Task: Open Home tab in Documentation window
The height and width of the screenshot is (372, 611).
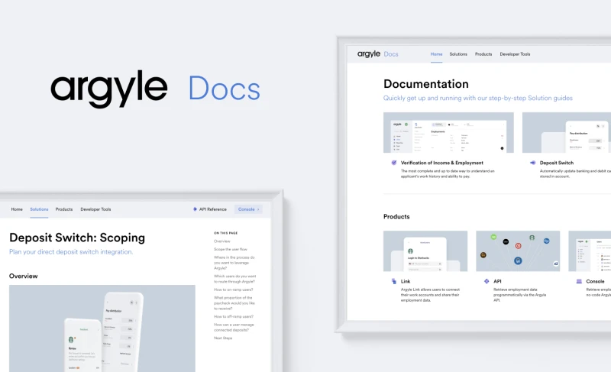Action: [436, 54]
